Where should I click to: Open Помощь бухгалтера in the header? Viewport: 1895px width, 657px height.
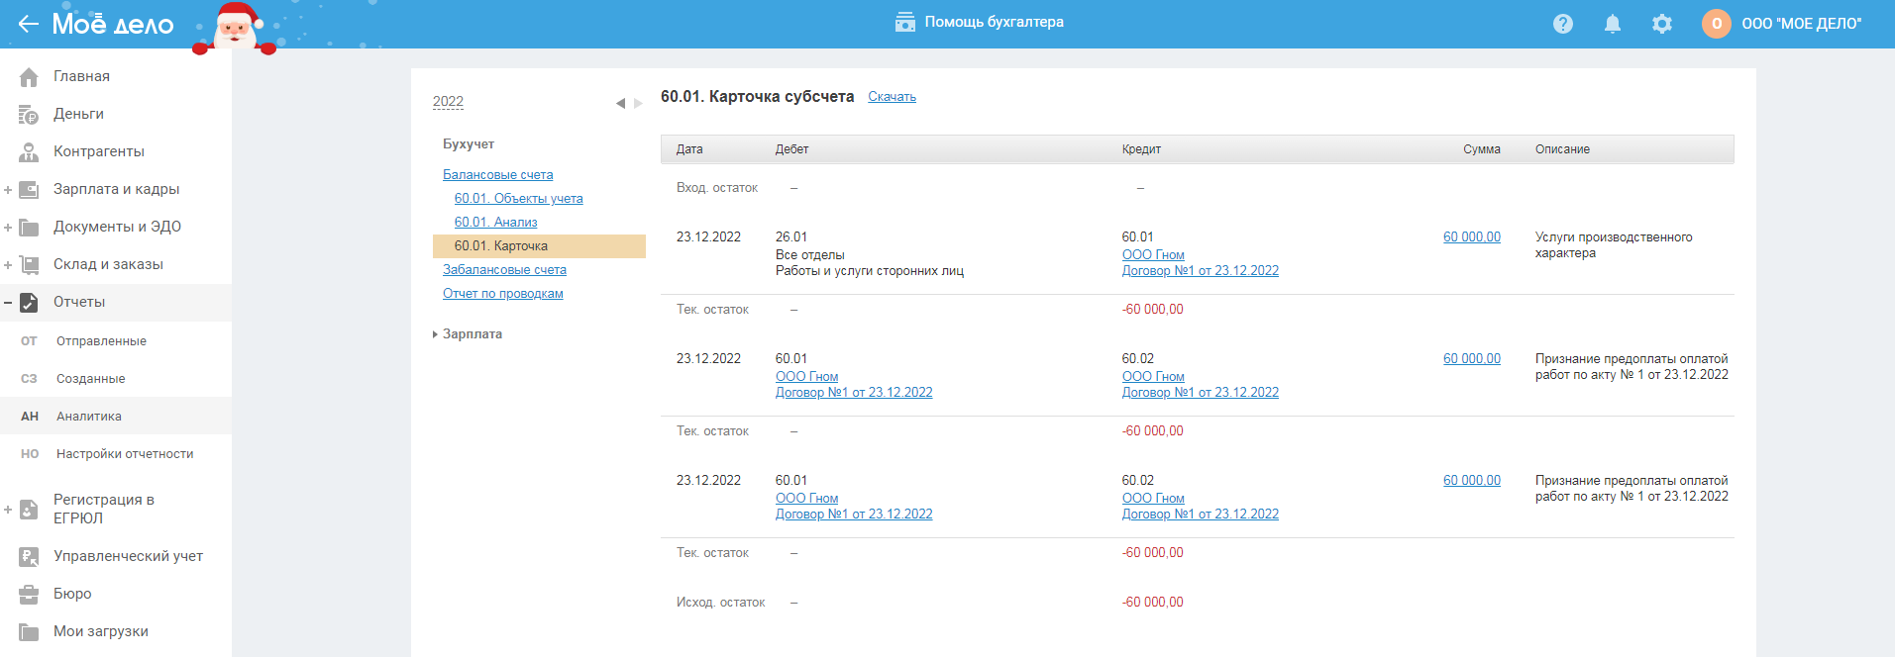point(980,22)
